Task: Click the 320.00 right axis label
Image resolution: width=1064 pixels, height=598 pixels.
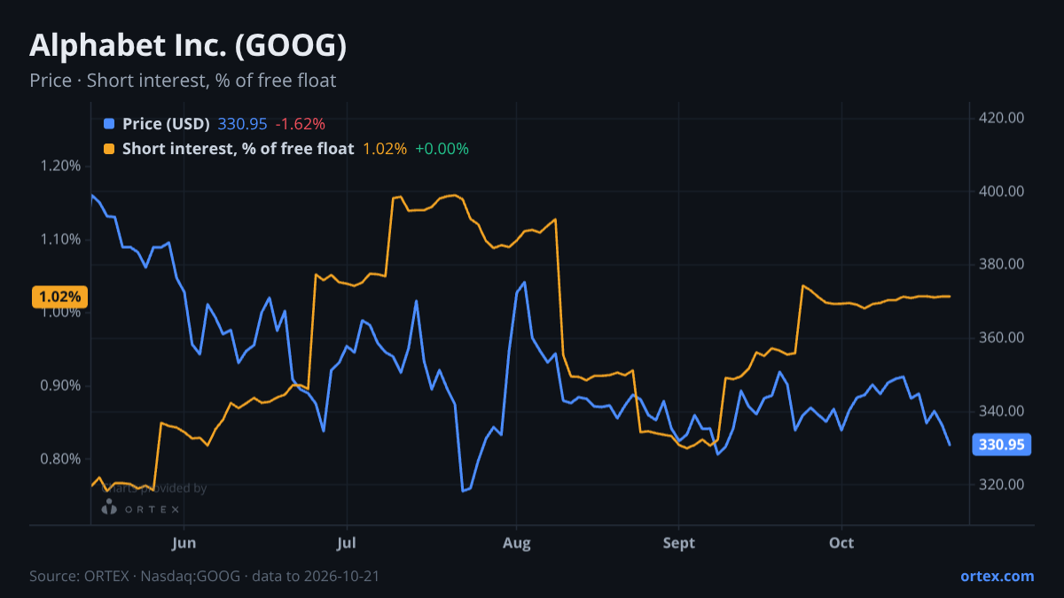Action: tap(1002, 485)
